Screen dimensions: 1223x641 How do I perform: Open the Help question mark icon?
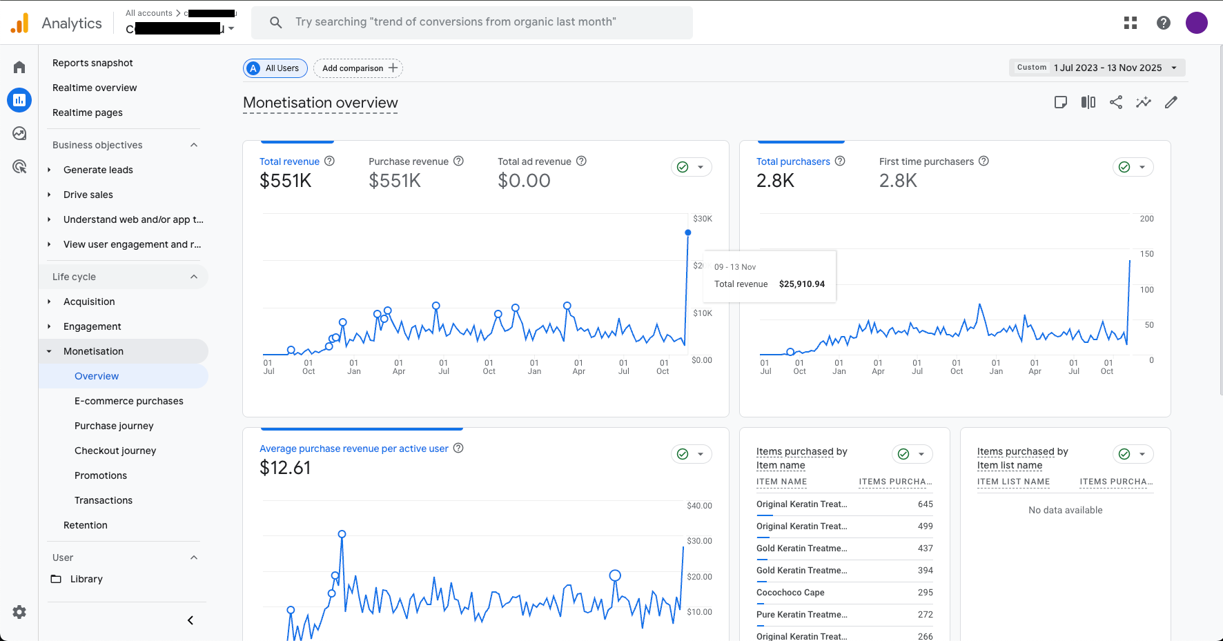(x=1163, y=23)
